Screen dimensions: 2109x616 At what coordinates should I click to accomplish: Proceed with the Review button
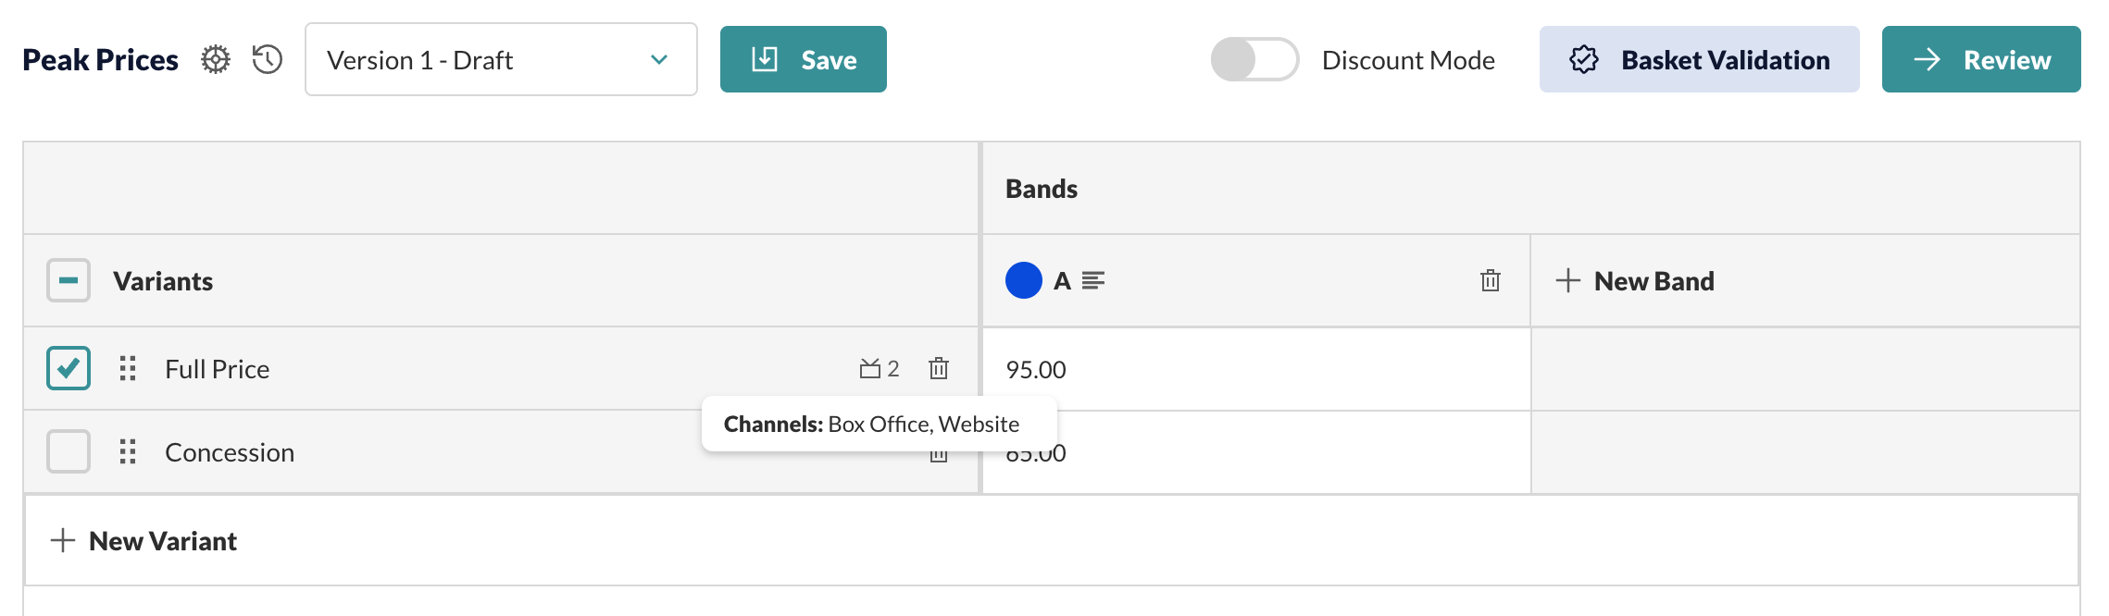[1981, 59]
